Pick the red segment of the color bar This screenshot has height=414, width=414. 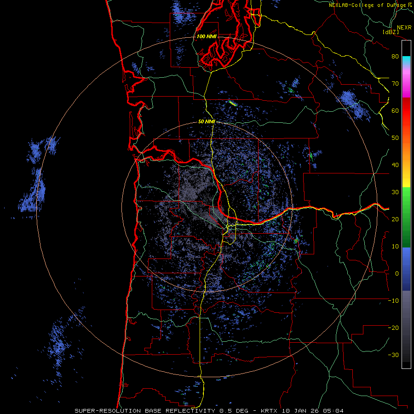[406, 111]
